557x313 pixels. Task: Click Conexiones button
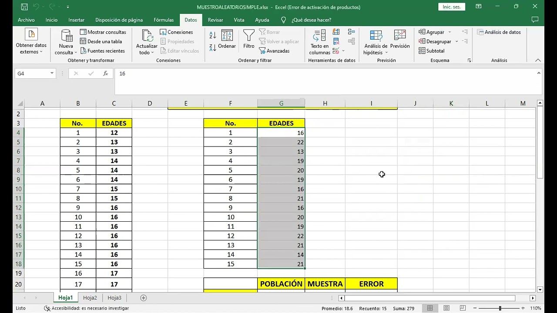tap(176, 32)
